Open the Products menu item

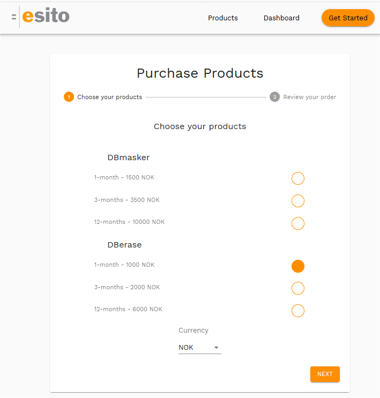click(x=223, y=18)
